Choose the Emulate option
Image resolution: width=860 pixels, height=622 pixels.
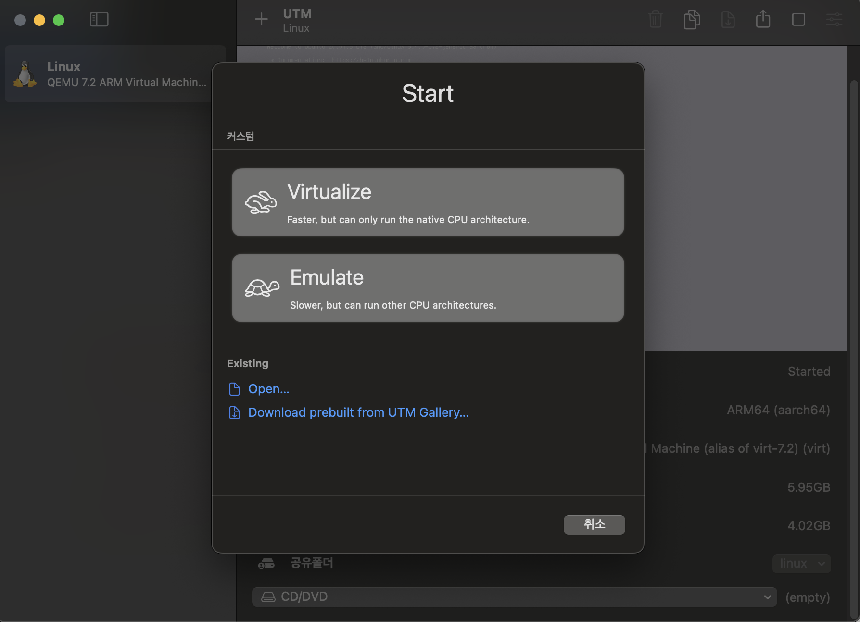click(428, 288)
